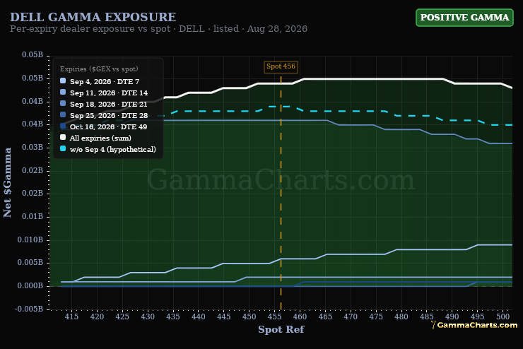This screenshot has width=523, height=349.
Task: Click the Net $Gamma axis title
Action: [7, 182]
